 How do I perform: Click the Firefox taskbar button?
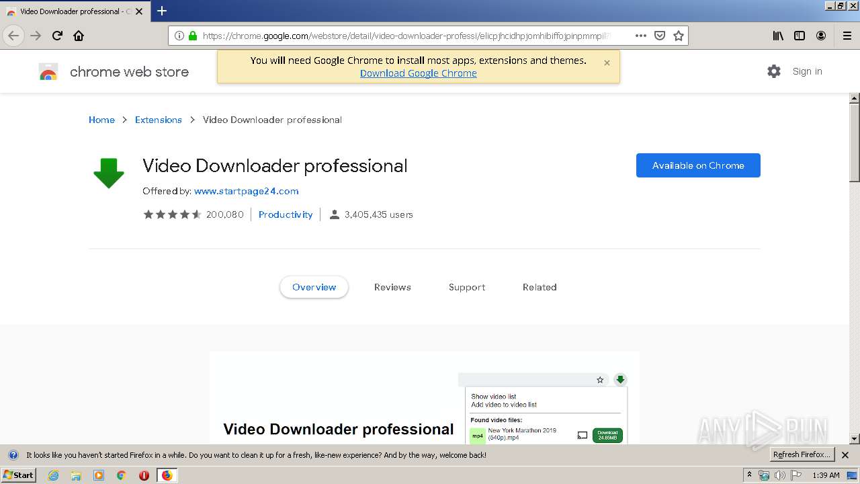click(x=167, y=475)
